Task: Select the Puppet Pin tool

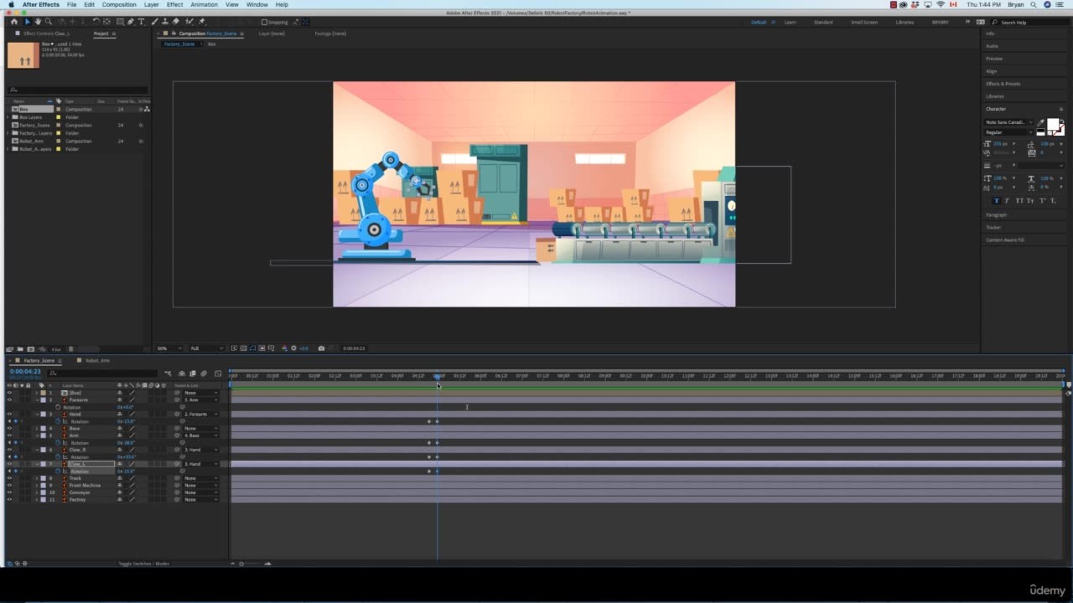Action: point(202,22)
